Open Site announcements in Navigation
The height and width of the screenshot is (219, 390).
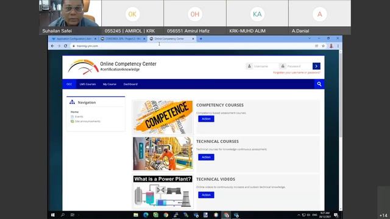88,121
